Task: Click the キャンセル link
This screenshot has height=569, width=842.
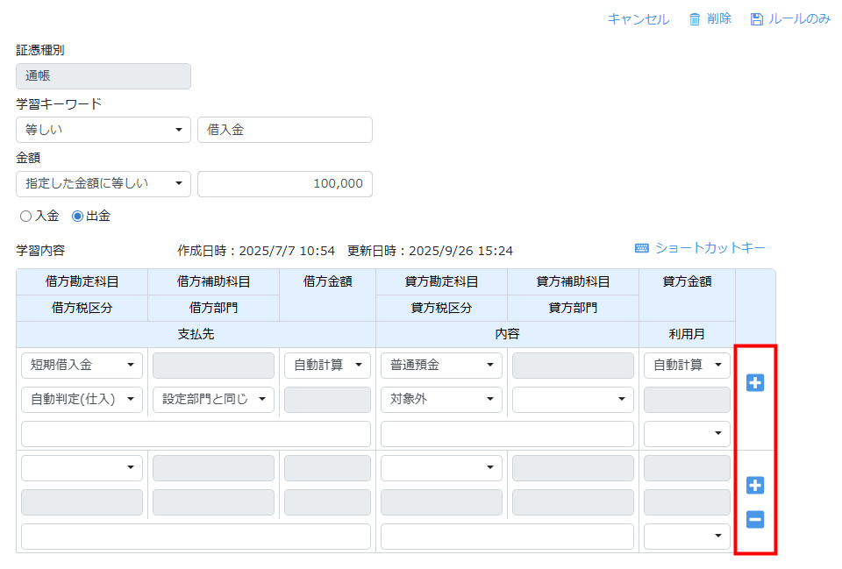Action: (638, 19)
